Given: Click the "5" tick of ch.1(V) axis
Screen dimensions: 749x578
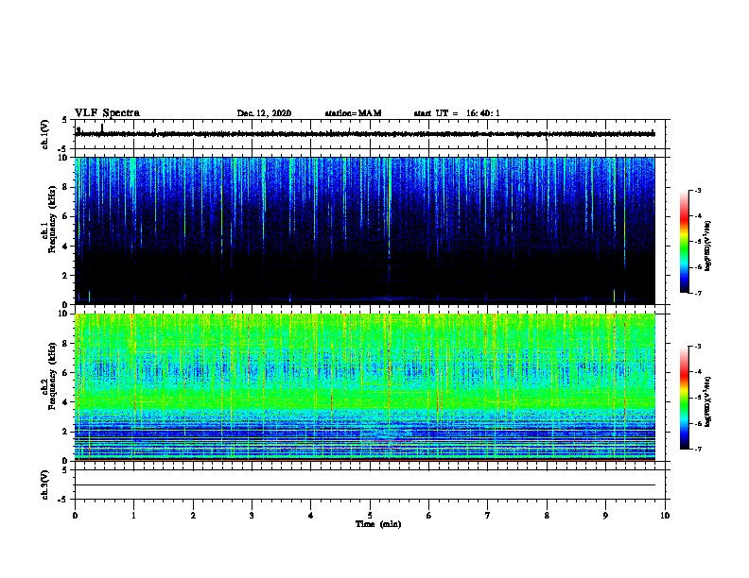Looking at the screenshot, I should coord(65,120).
